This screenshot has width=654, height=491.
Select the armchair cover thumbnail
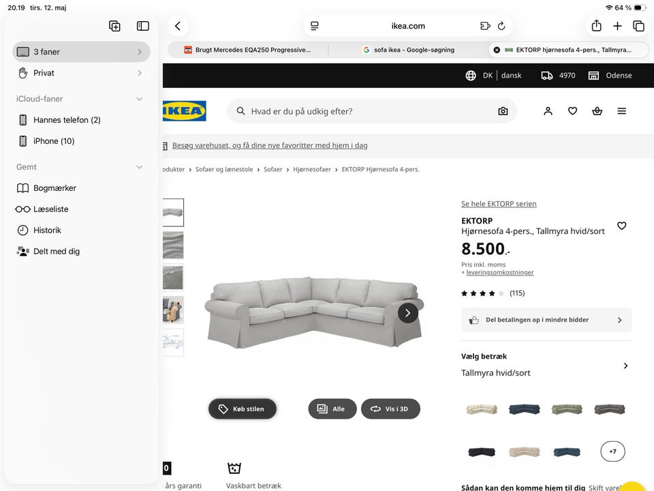pos(172,310)
